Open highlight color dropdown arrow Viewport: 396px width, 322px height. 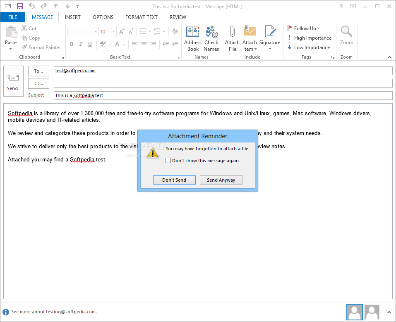tap(110, 44)
